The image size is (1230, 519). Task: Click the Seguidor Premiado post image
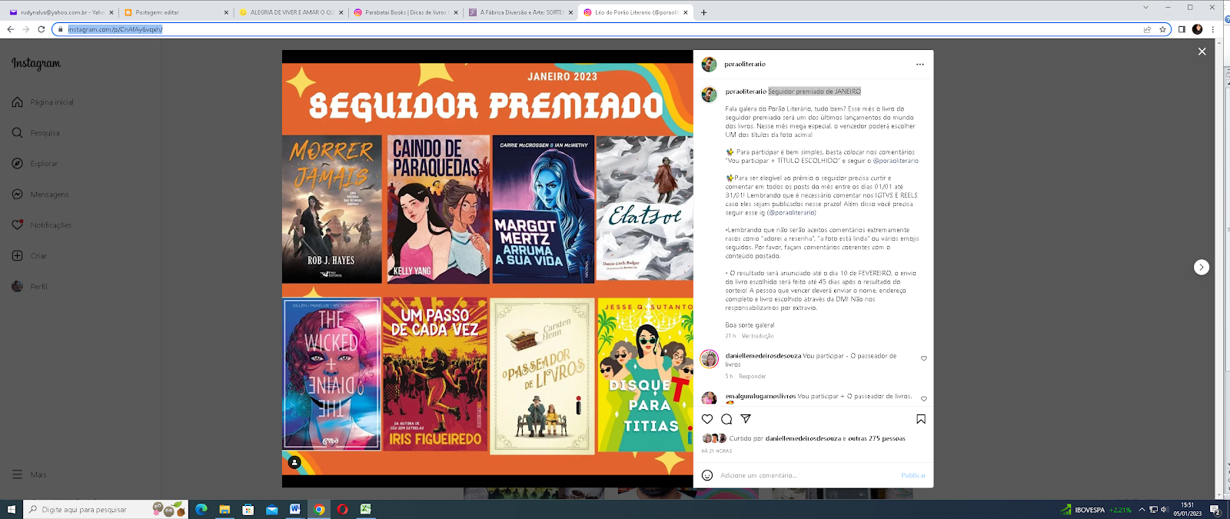[x=487, y=268]
